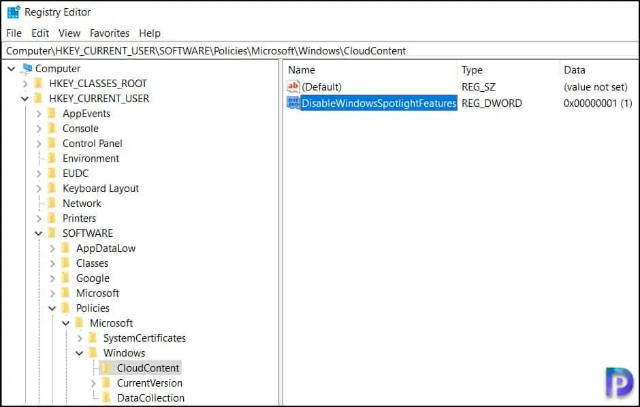Screen dimensions: 640x407
Task: Select the CloudContent key label
Action: 148,368
